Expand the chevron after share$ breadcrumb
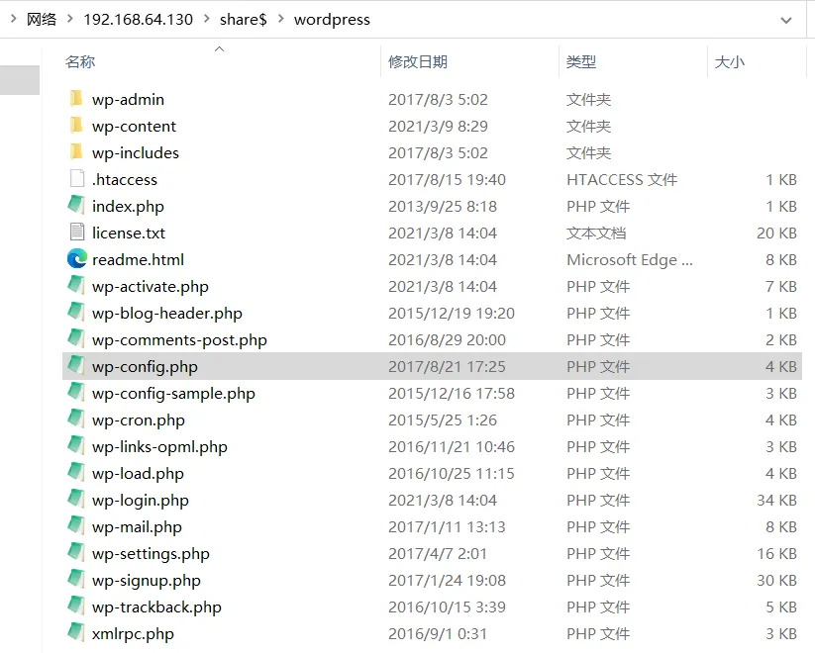Screen dimensions: 815x653 [x=281, y=19]
